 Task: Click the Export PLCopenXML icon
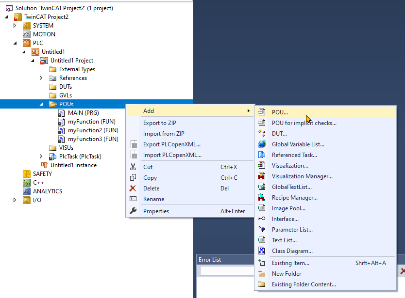coord(134,144)
